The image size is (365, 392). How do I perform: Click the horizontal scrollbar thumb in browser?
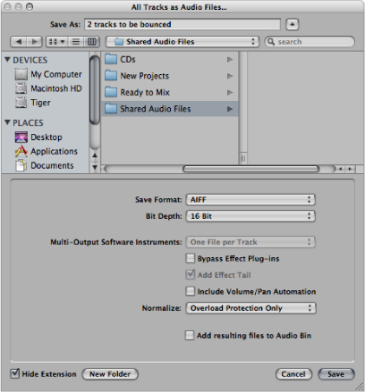(250, 169)
